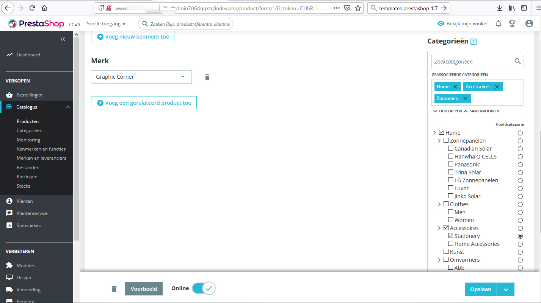The width and height of the screenshot is (541, 303).
Task: Select Kenmerken en functies submenu item
Action: click(x=41, y=149)
